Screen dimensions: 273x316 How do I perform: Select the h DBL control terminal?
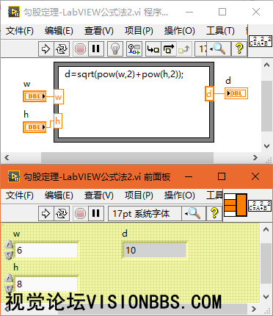pos(34,127)
